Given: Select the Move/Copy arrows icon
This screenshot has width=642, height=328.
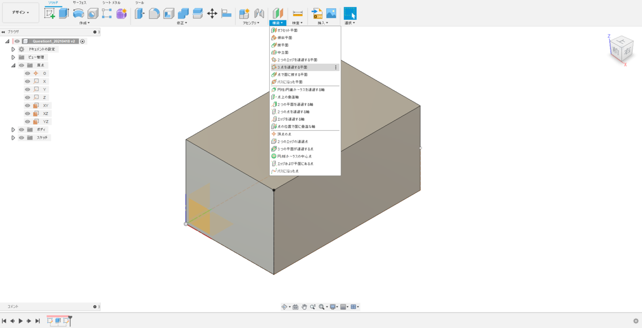Looking at the screenshot, I should pyautogui.click(x=212, y=13).
